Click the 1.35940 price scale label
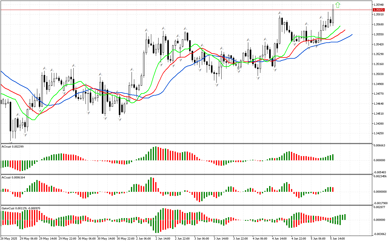388x242 pixels. [379, 5]
